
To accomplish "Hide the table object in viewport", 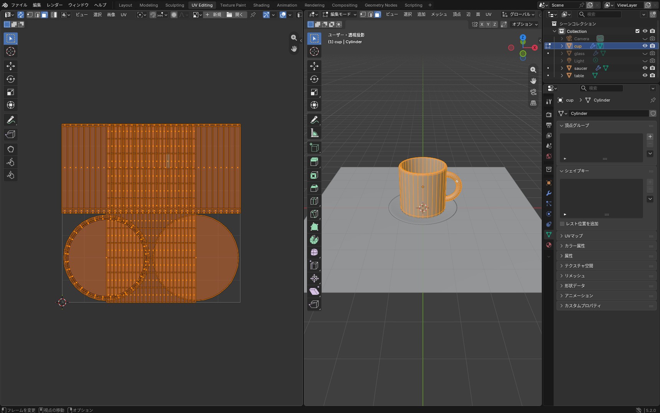I will [x=645, y=75].
